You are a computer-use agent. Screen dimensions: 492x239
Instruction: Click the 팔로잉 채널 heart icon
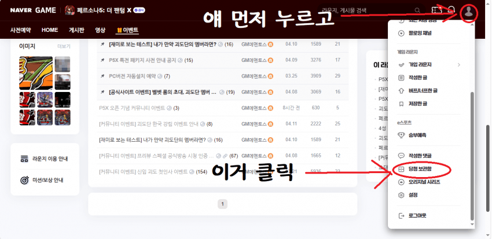[x=401, y=33]
